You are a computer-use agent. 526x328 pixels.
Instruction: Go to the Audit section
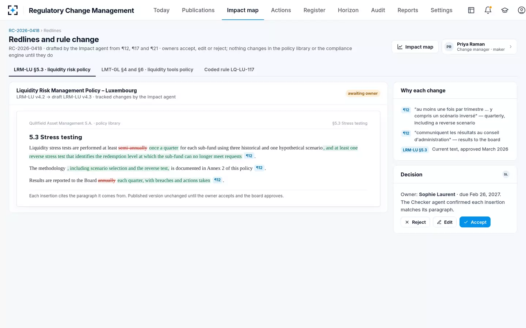pyautogui.click(x=378, y=10)
